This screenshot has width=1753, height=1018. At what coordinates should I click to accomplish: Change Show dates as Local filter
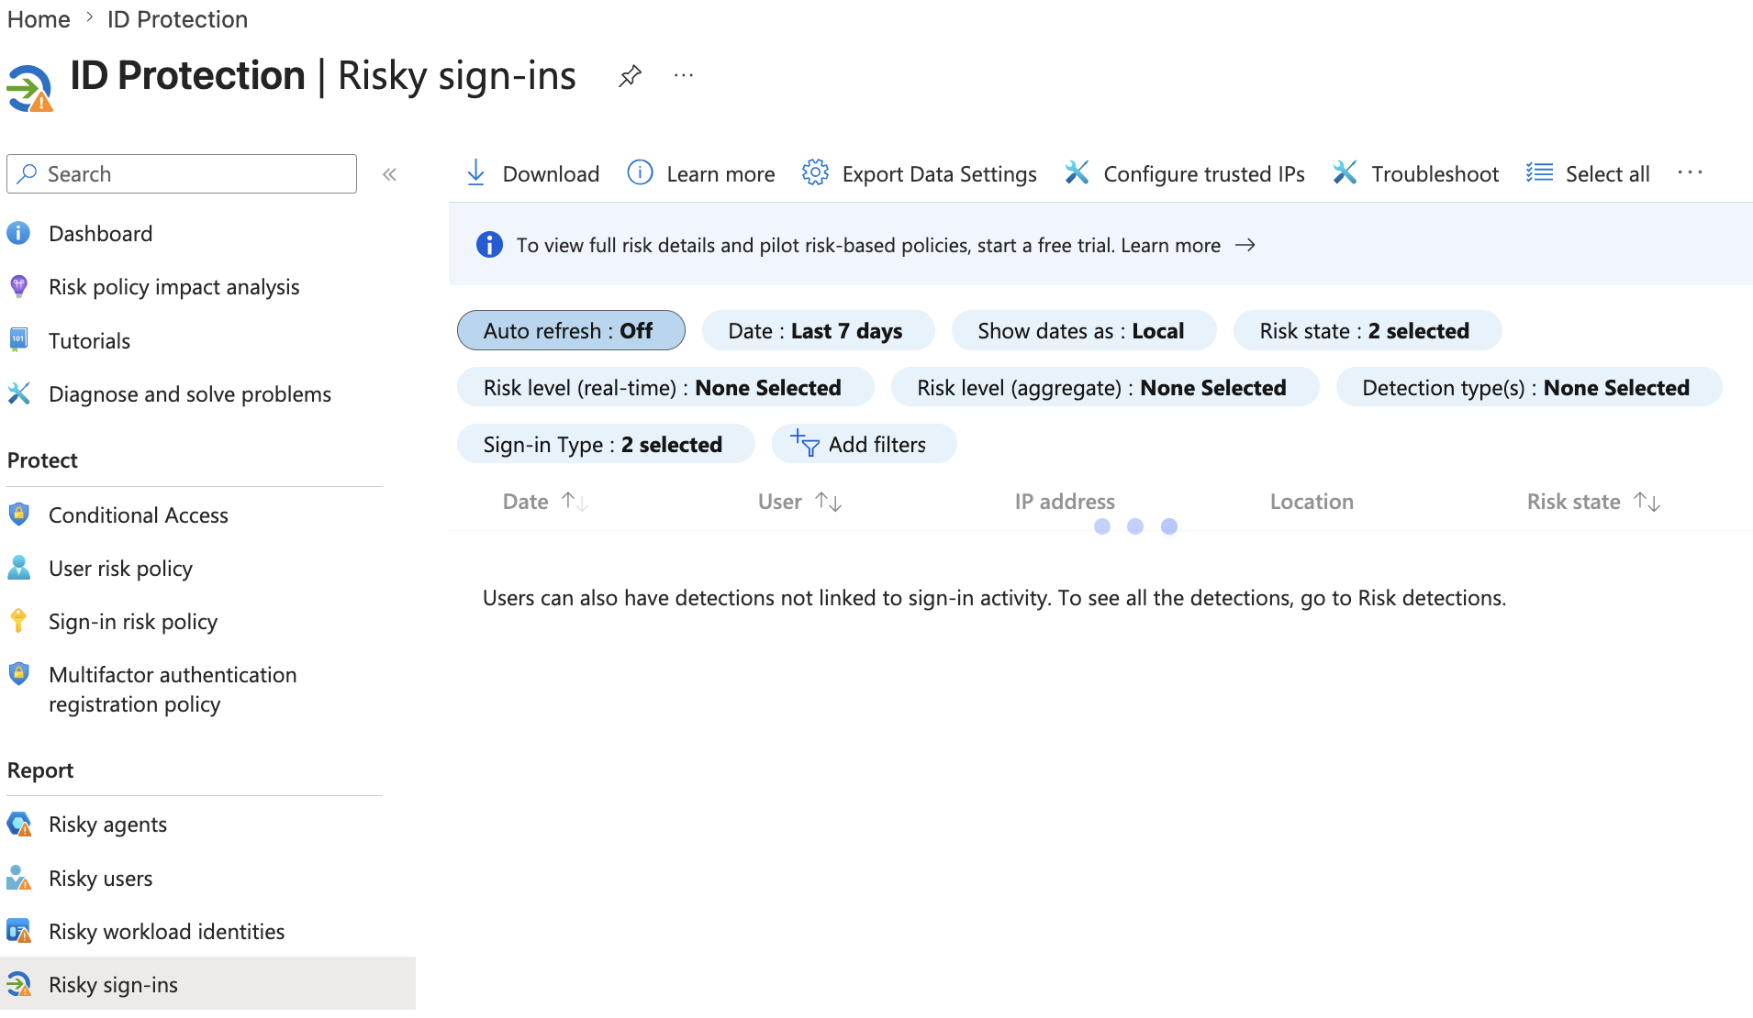[1083, 330]
